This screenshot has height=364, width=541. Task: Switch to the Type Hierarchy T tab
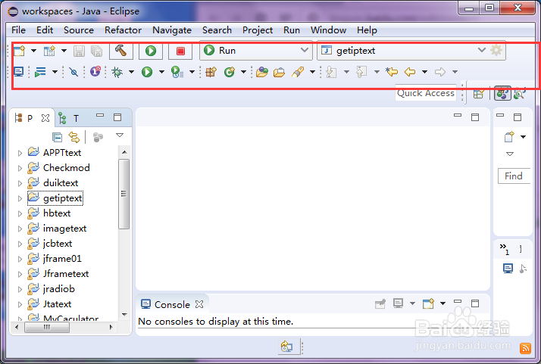click(69, 118)
